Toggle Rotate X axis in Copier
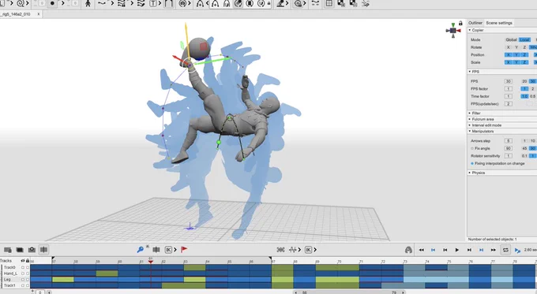 (509, 47)
